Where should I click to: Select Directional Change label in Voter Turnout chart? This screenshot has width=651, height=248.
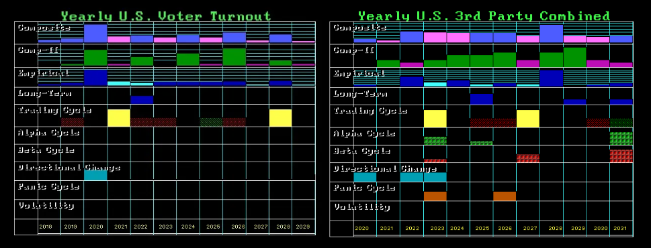[69, 168]
